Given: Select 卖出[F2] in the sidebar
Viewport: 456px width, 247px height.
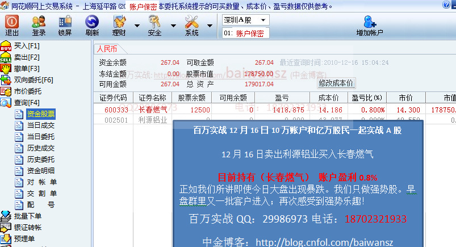Looking at the screenshot, I should (26, 57).
